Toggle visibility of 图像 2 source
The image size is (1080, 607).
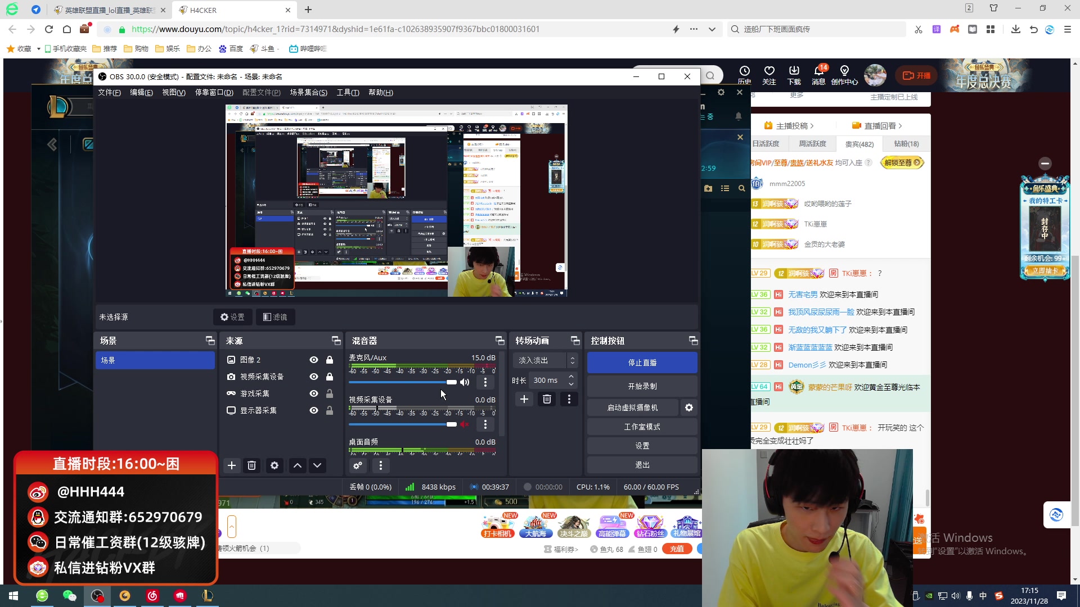click(314, 360)
